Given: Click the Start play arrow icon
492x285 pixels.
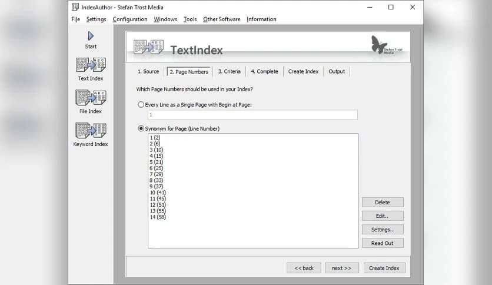Looking at the screenshot, I should (x=91, y=37).
